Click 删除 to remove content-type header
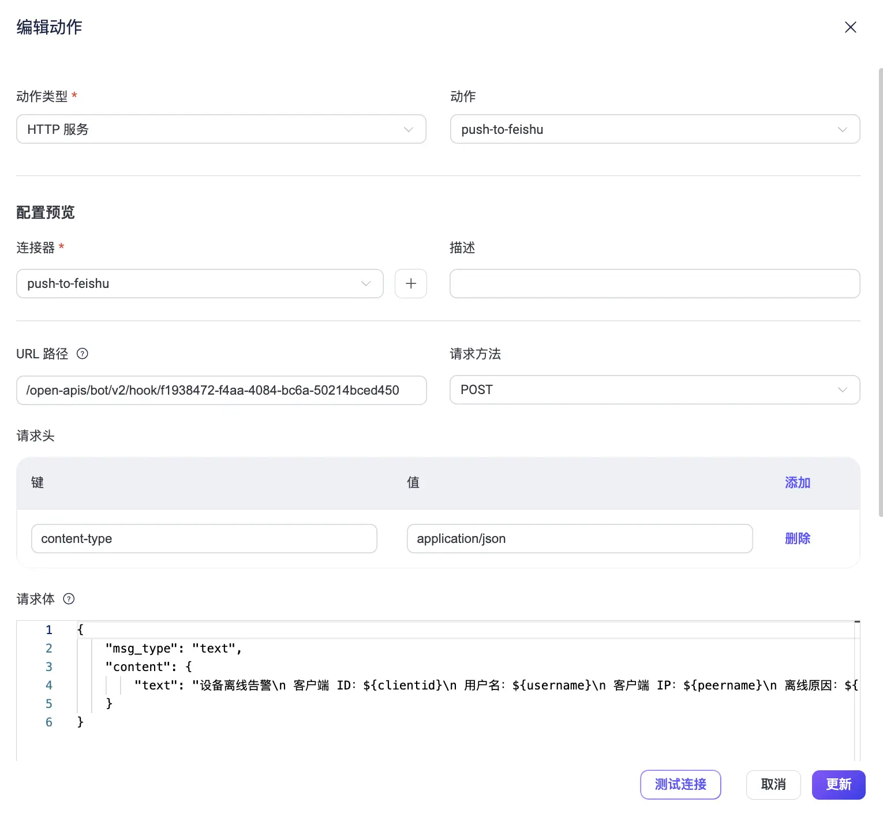The image size is (883, 817). (797, 538)
